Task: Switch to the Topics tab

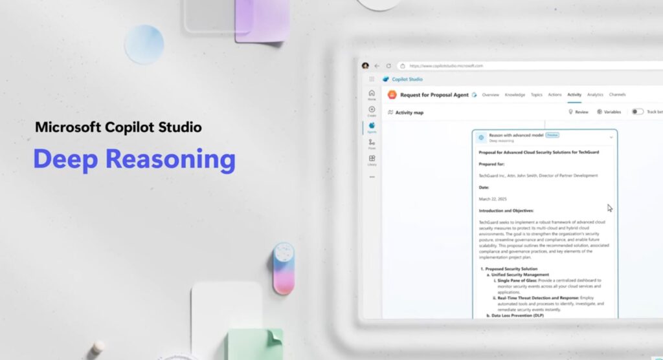Action: pos(537,95)
